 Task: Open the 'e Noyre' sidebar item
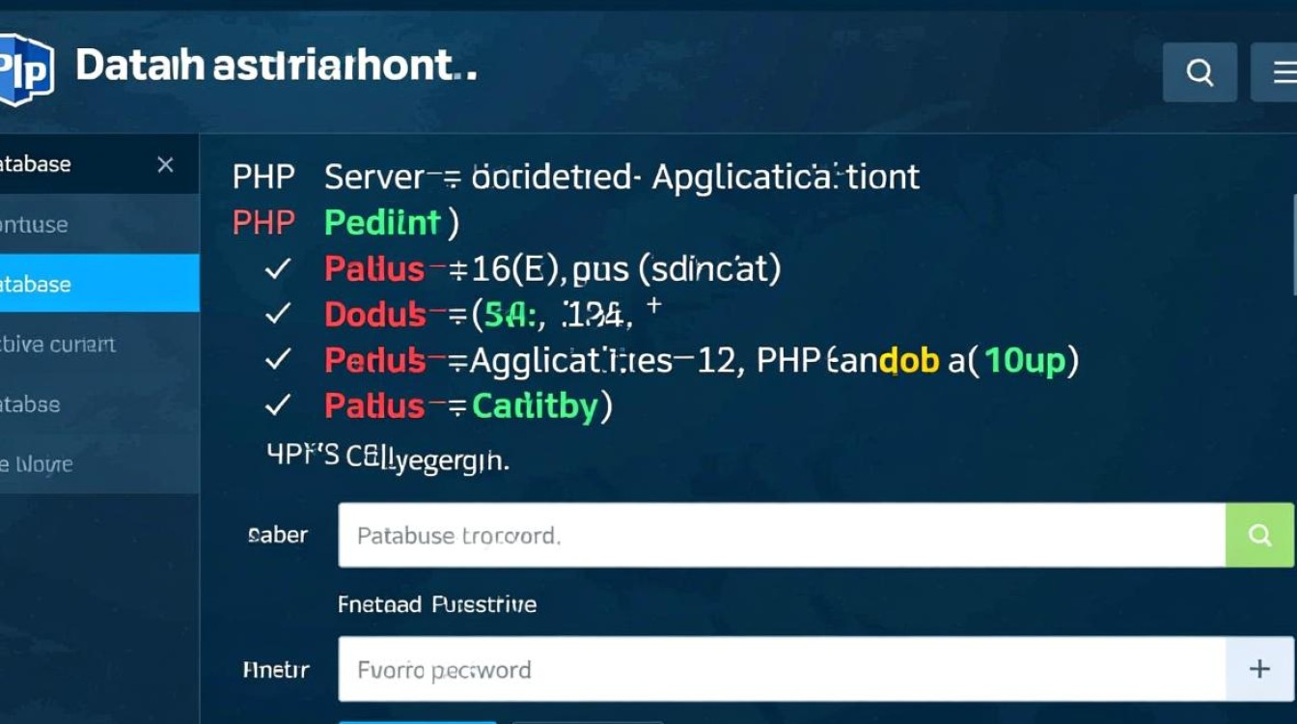click(x=39, y=464)
